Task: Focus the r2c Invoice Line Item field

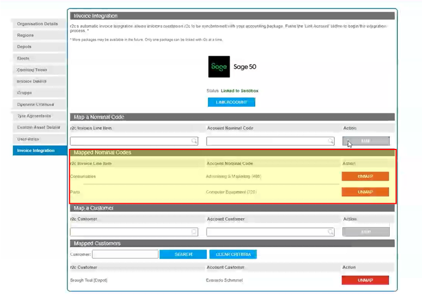Action: pyautogui.click(x=134, y=141)
